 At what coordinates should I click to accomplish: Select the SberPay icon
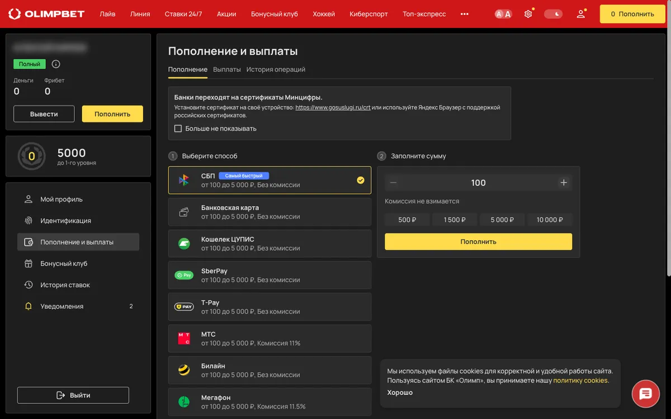(x=184, y=275)
